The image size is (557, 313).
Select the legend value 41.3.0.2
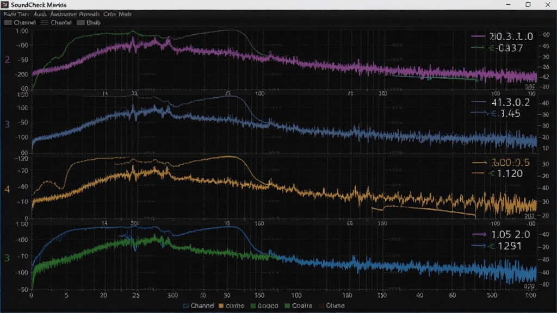[510, 103]
